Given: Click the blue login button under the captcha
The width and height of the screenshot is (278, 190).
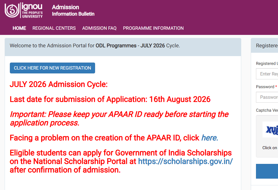Looking at the screenshot, I should [x=267, y=171].
